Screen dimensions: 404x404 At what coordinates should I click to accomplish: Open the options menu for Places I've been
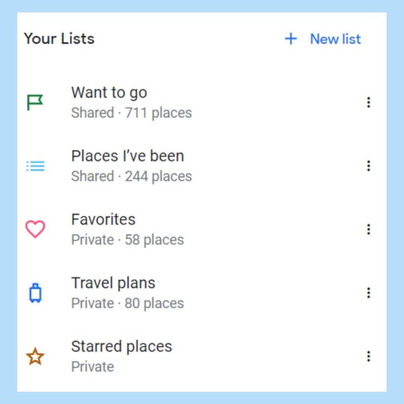pos(368,166)
